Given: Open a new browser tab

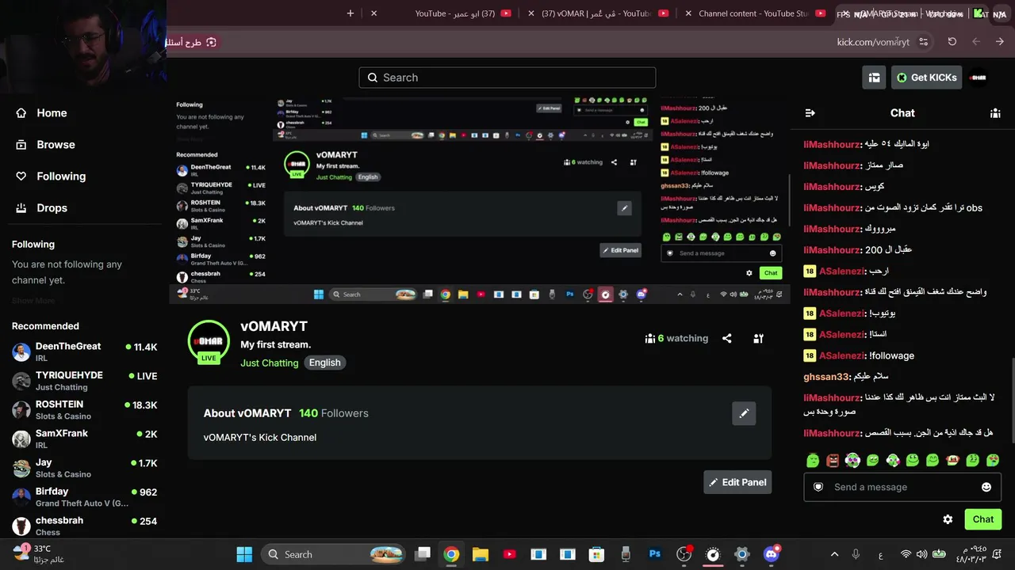Looking at the screenshot, I should (x=350, y=13).
